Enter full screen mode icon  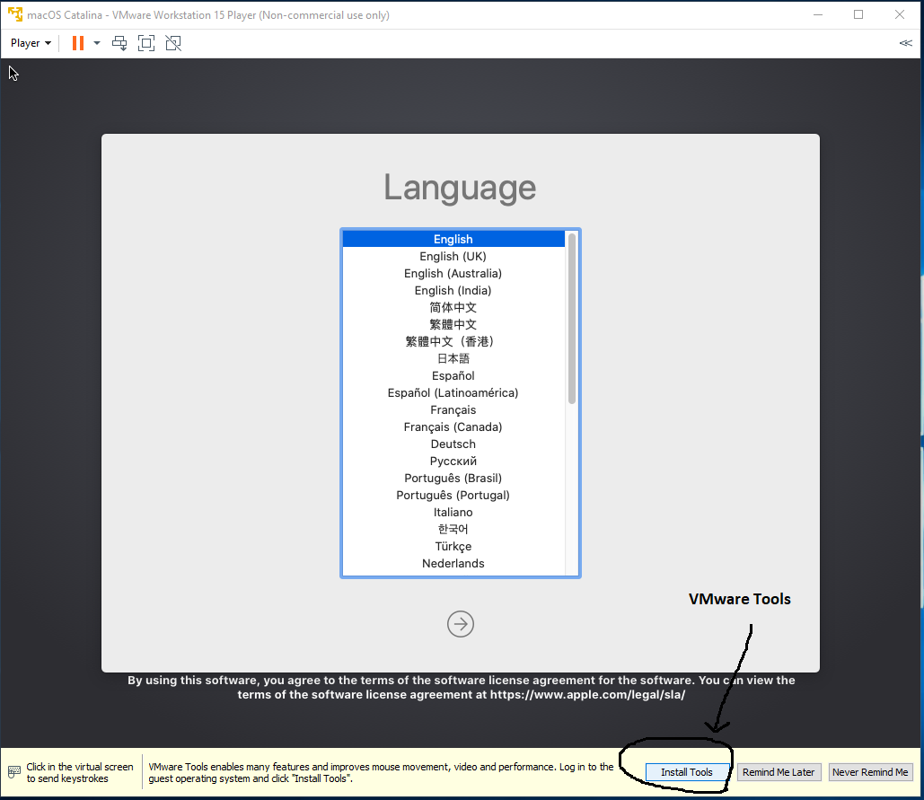pyautogui.click(x=146, y=43)
